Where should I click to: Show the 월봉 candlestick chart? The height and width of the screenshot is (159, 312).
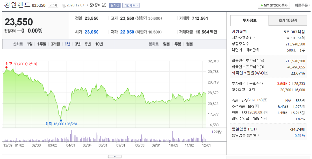pos(189,44)
